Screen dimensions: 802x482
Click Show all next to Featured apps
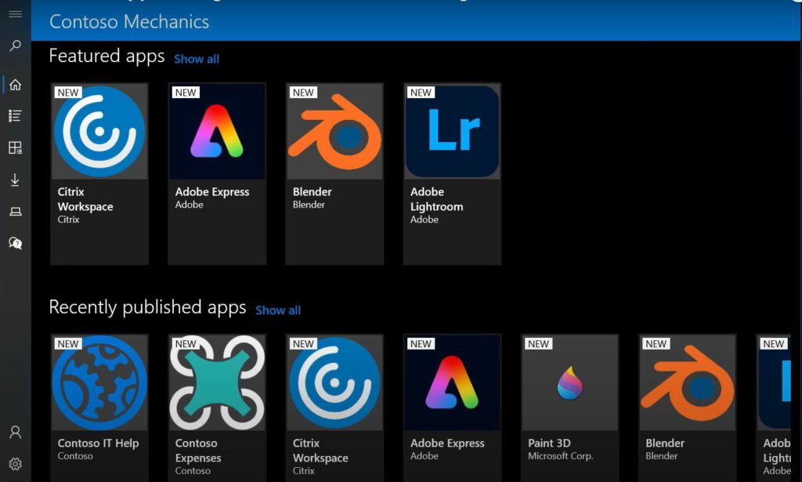click(197, 59)
